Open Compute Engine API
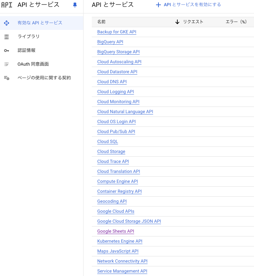254x276 pixels. pyautogui.click(x=118, y=181)
